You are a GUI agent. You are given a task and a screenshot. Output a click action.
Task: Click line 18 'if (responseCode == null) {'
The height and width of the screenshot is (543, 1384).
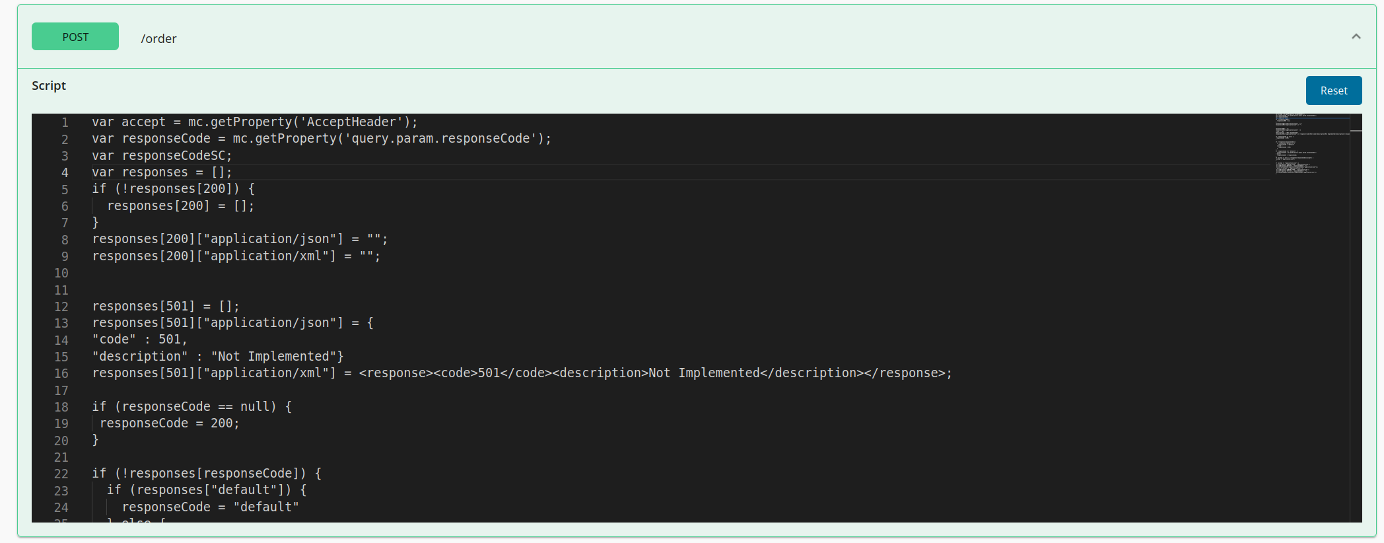[191, 406]
